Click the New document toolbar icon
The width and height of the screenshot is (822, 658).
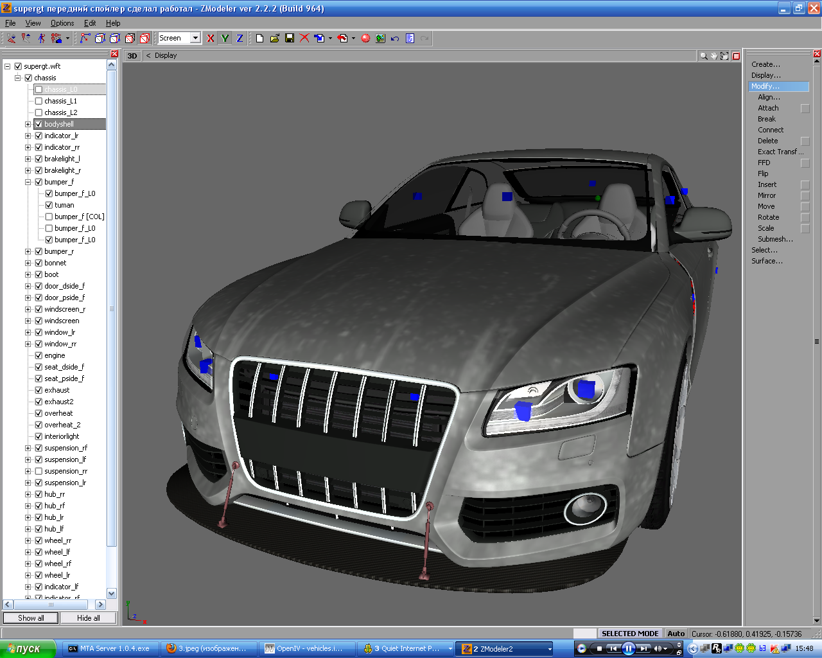point(259,39)
